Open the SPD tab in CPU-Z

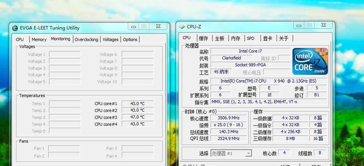tap(251, 38)
